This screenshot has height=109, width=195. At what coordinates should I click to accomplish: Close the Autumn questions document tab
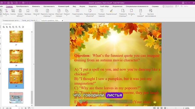pos(62,21)
